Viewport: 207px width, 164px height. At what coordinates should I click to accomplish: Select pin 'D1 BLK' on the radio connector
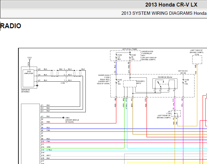pyautogui.click(x=45, y=105)
